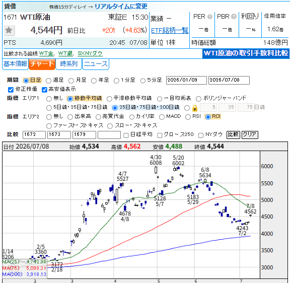Open WT金 comparison stock link
This screenshot has width=290, height=283.
click(x=46, y=53)
